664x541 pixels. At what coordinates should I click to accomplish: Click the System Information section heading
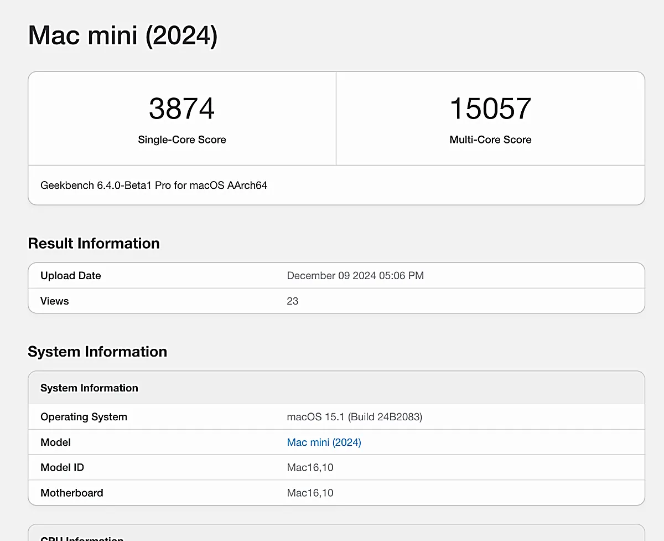97,352
